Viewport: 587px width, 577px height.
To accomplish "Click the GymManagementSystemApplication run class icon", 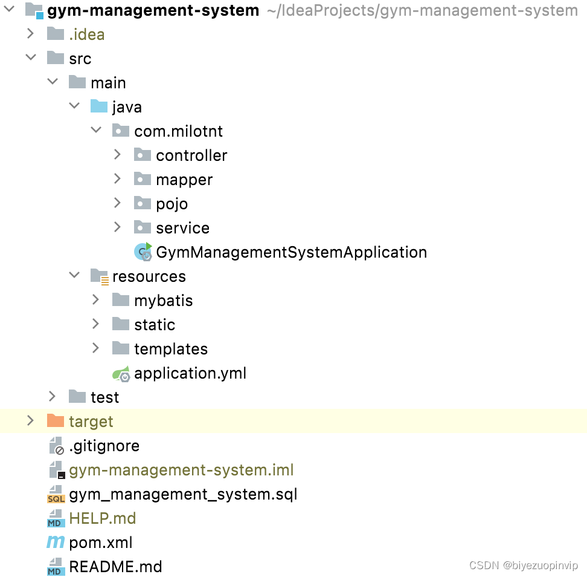I will pos(143,252).
